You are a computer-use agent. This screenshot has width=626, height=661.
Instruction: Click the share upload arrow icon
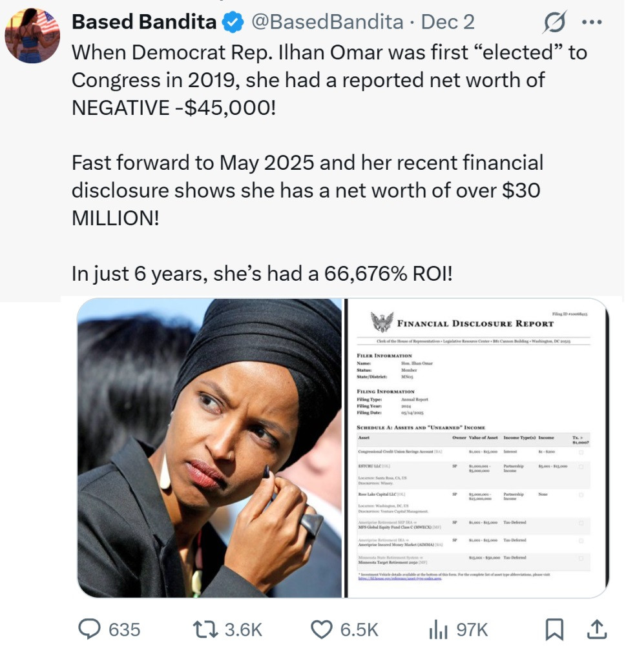(x=598, y=629)
